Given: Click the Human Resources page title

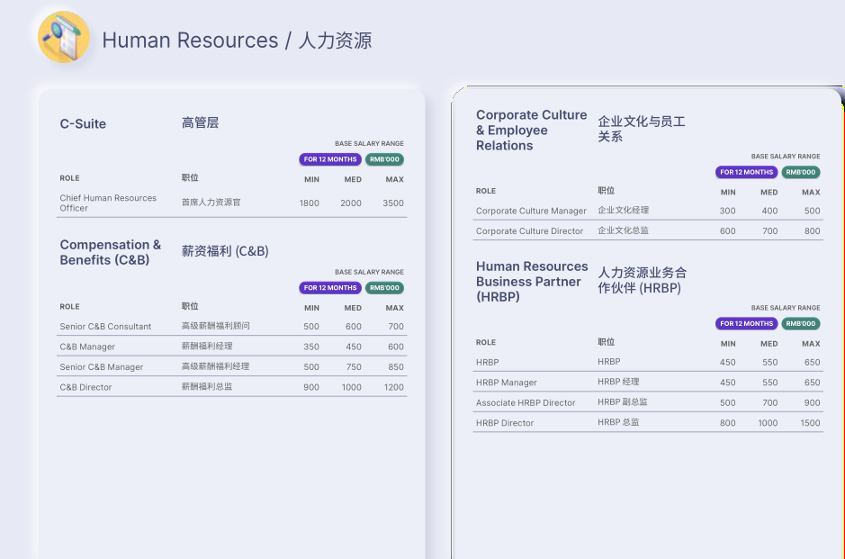Looking at the screenshot, I should click(237, 41).
